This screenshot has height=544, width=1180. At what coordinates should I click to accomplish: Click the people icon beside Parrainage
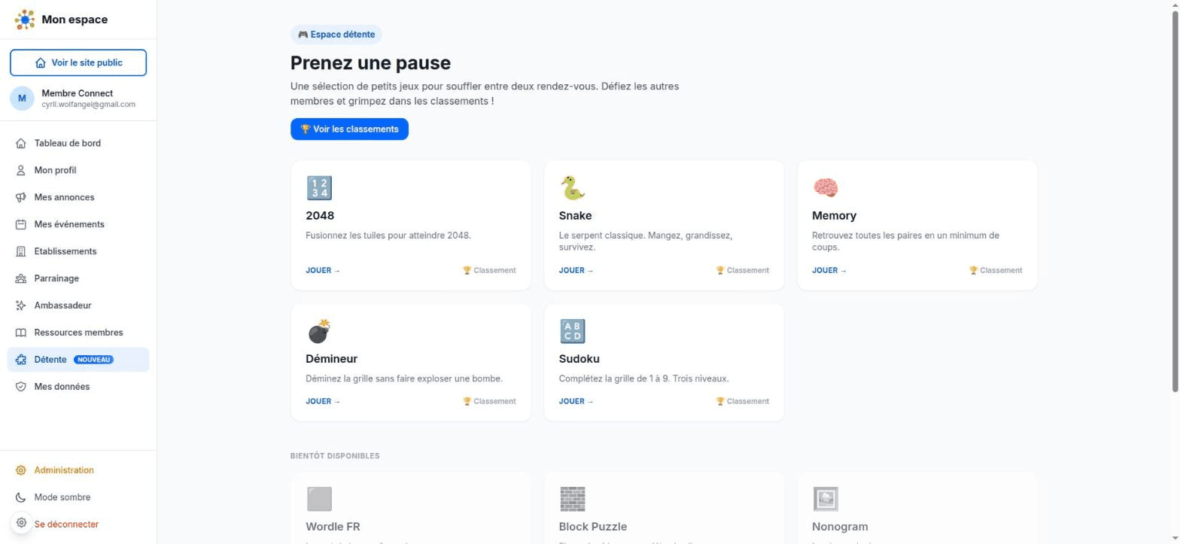(21, 278)
